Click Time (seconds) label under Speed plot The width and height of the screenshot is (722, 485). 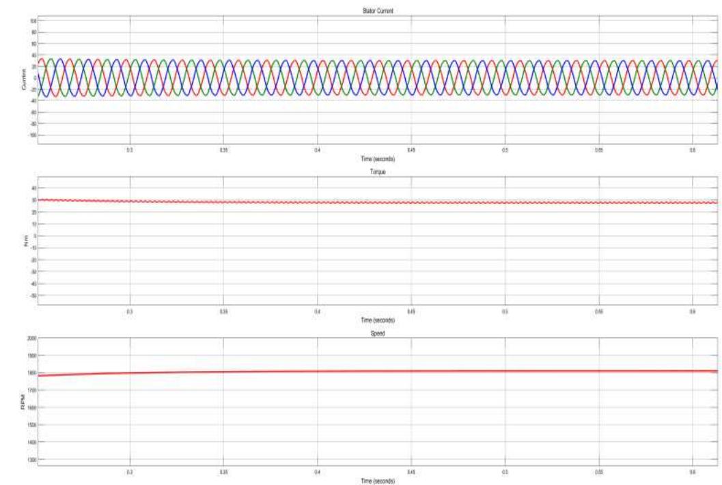pos(378,481)
